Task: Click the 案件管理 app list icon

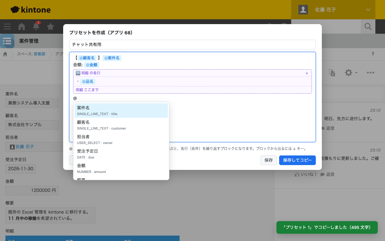Action: click(x=7, y=41)
